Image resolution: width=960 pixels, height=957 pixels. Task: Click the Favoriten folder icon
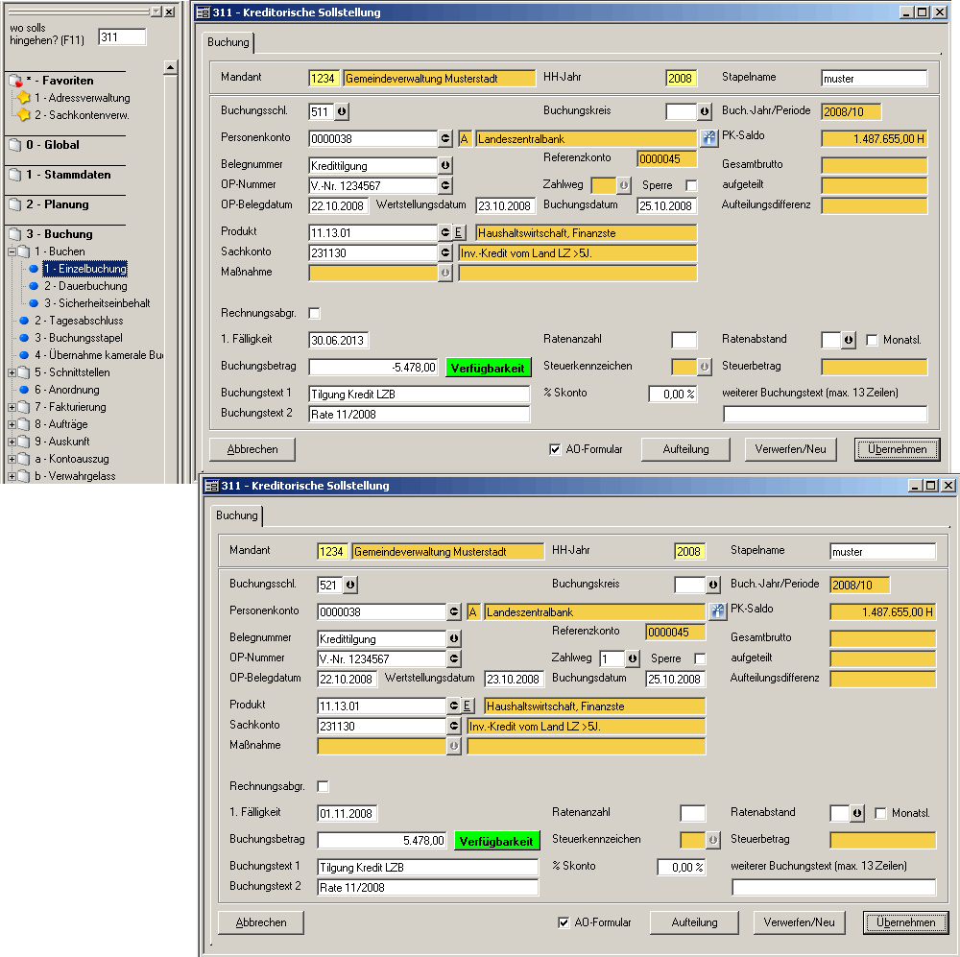(13, 82)
